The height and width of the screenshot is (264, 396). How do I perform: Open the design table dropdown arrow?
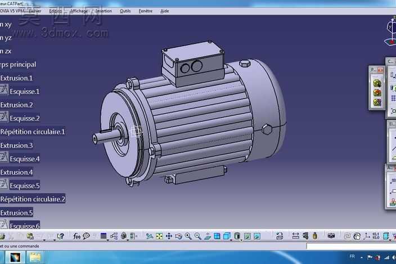coord(108,240)
